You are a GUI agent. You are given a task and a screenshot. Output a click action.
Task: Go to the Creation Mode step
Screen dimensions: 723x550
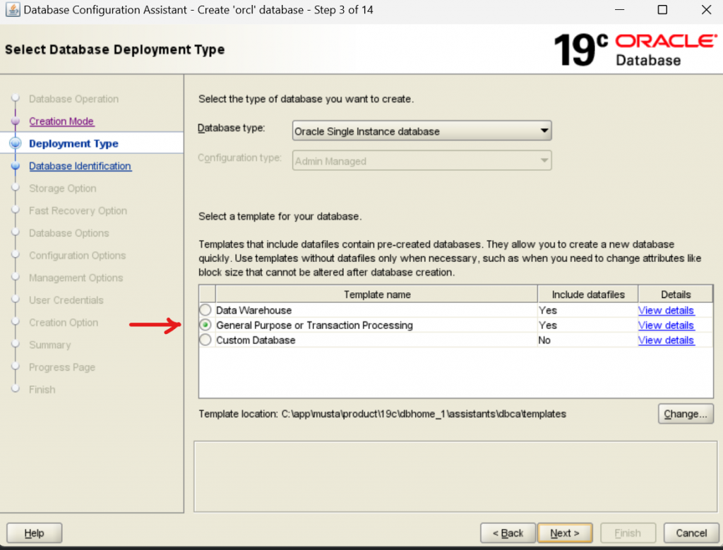(x=61, y=121)
